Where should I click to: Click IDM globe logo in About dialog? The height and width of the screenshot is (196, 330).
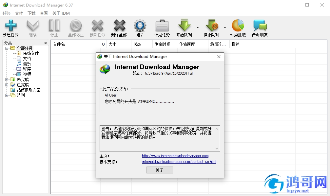105,69
